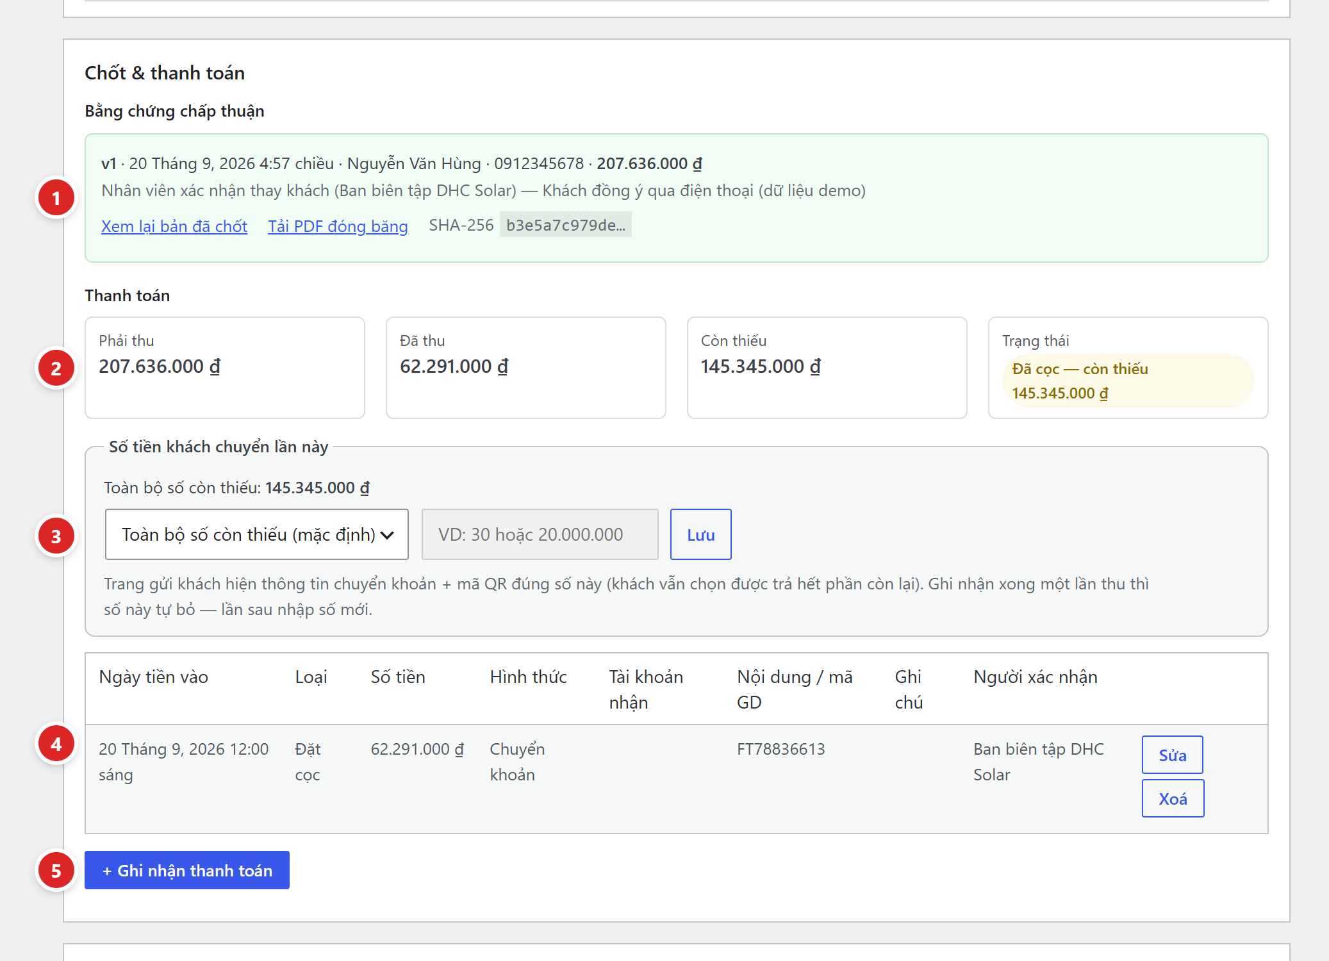Click the 62.291.000 đ amount in table row

(x=417, y=749)
